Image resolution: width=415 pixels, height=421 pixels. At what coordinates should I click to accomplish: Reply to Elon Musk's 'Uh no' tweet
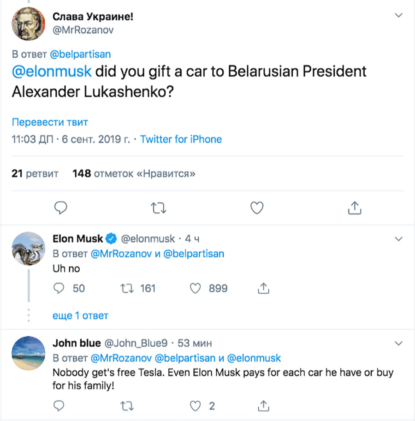pyautogui.click(x=59, y=288)
